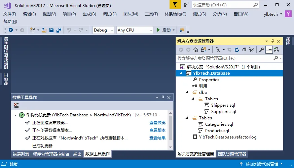The height and width of the screenshot is (168, 294).
Task: Refresh the Solution Explorer
Action: 237,50
